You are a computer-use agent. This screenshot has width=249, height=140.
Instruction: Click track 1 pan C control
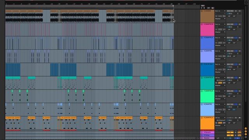point(238,14)
